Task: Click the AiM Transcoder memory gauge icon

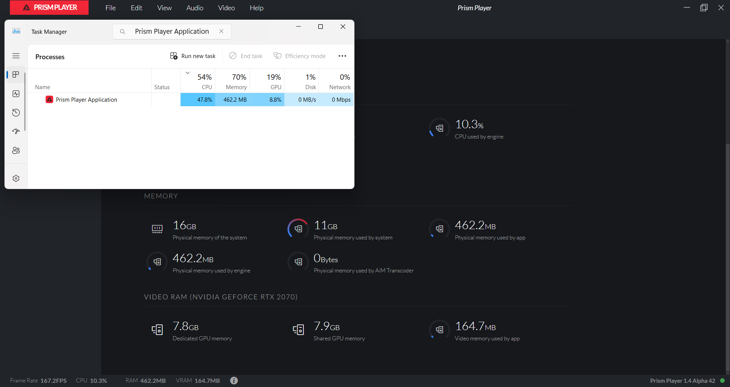Action: [x=298, y=262]
